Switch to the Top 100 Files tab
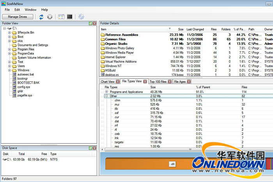 (158, 82)
